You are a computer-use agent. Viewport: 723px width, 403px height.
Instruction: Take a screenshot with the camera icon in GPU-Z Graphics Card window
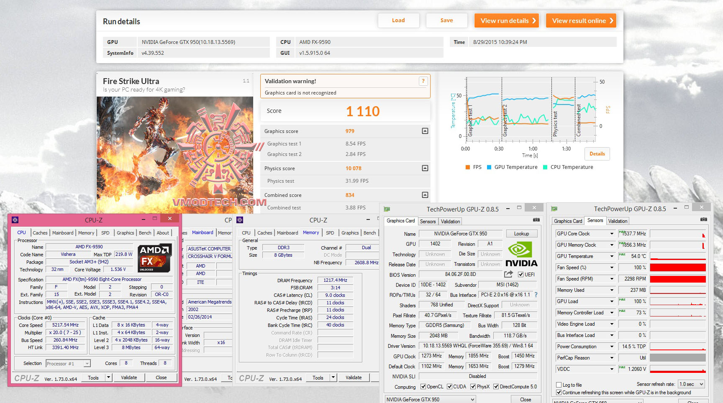point(536,220)
